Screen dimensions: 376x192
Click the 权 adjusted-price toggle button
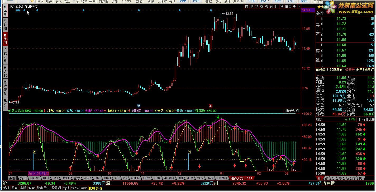[x=261, y=6]
